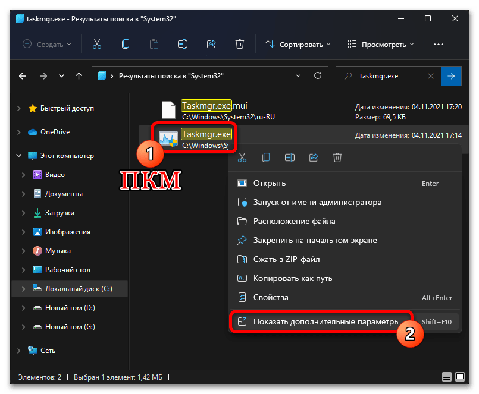
Task: Go up one folder level
Action: coord(79,76)
